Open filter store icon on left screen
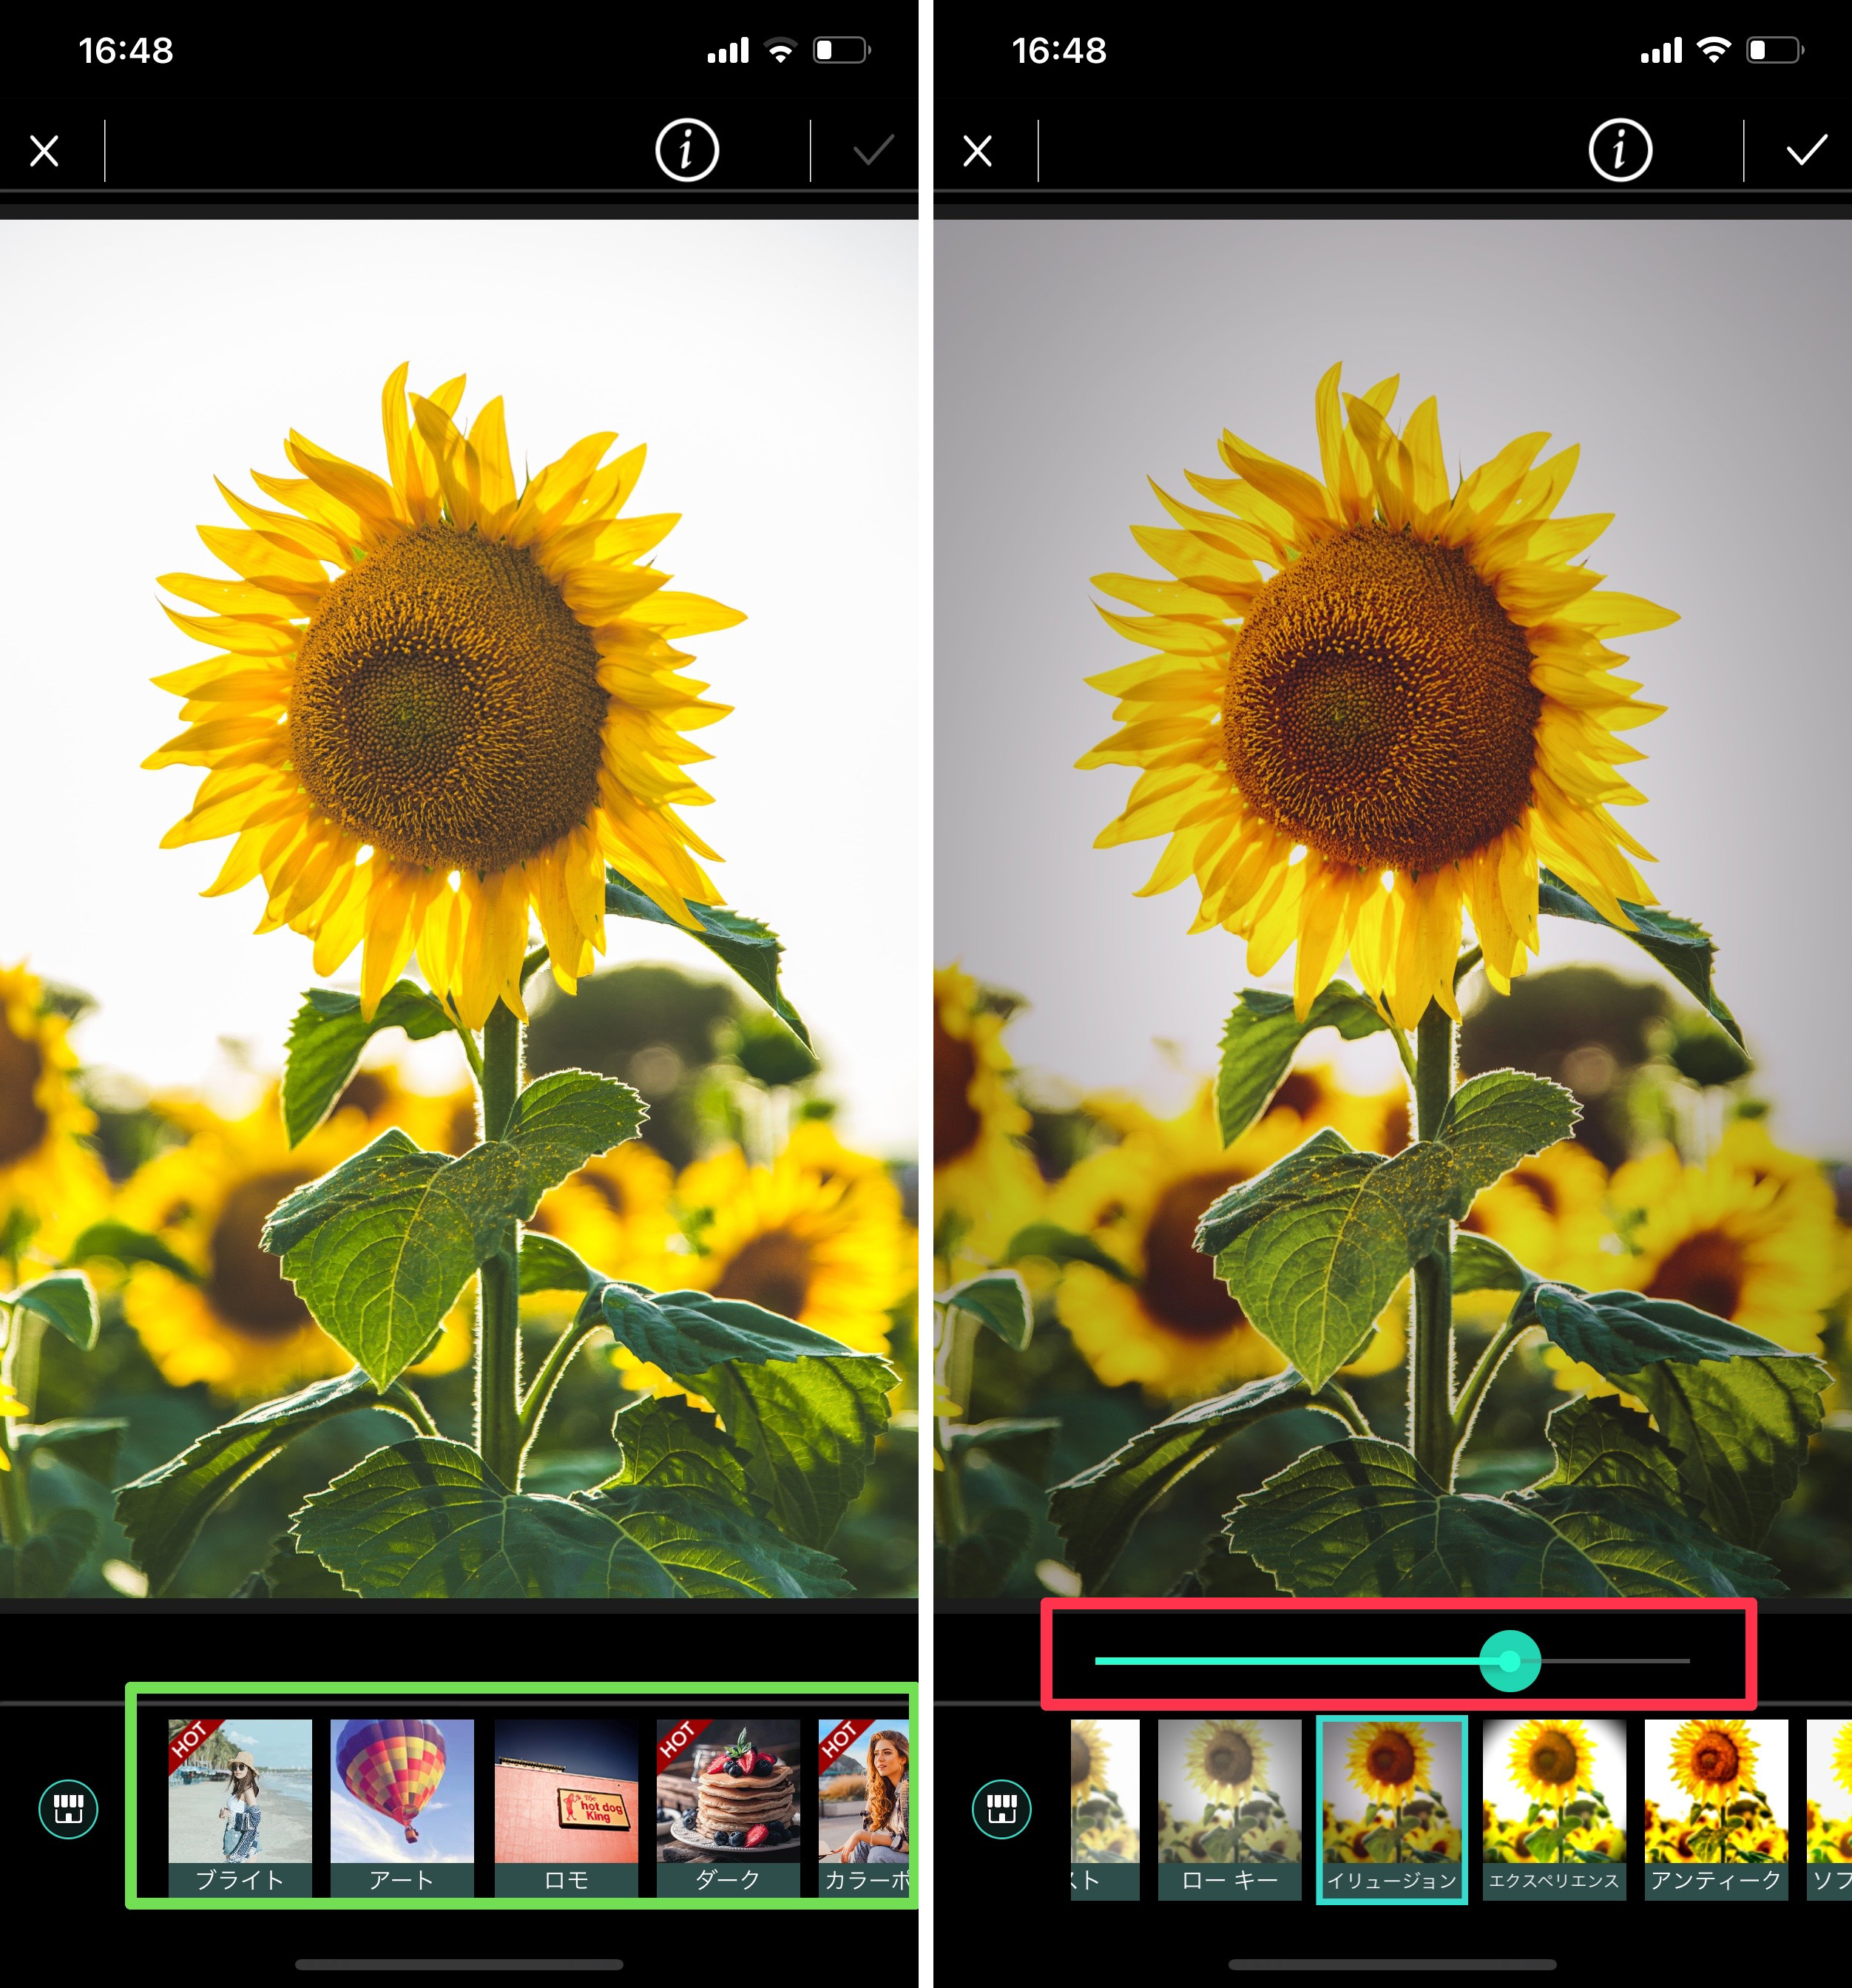This screenshot has width=1852, height=1988. point(68,1808)
